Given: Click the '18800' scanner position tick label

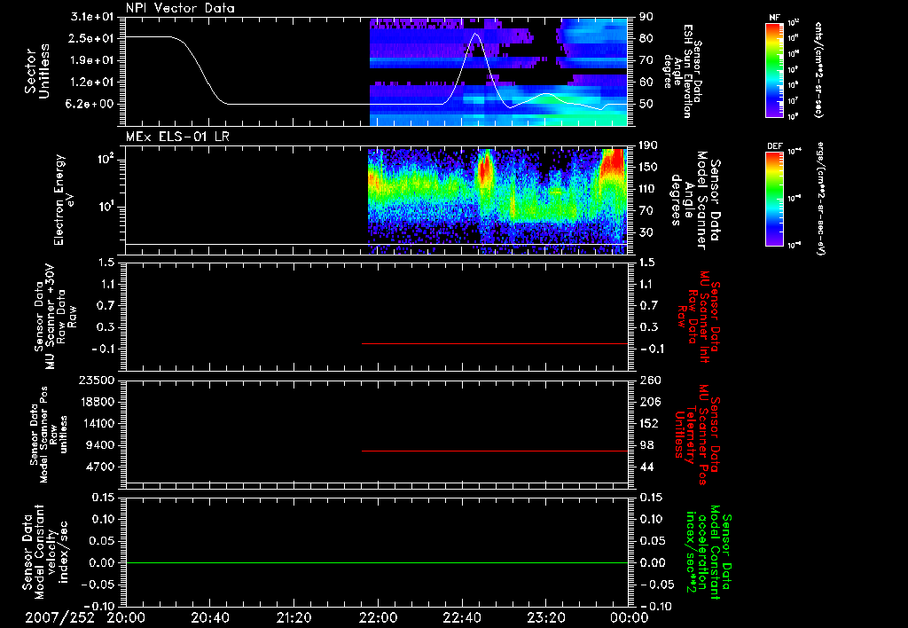Looking at the screenshot, I should (96, 402).
